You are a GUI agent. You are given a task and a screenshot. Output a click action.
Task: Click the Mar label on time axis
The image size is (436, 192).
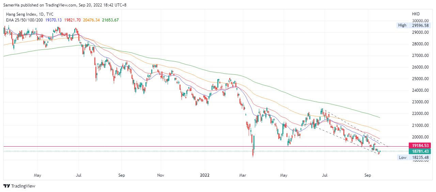pos(242,176)
